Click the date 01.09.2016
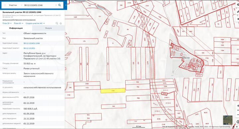The width and height of the screenshot is (239, 129). [x=29, y=114]
